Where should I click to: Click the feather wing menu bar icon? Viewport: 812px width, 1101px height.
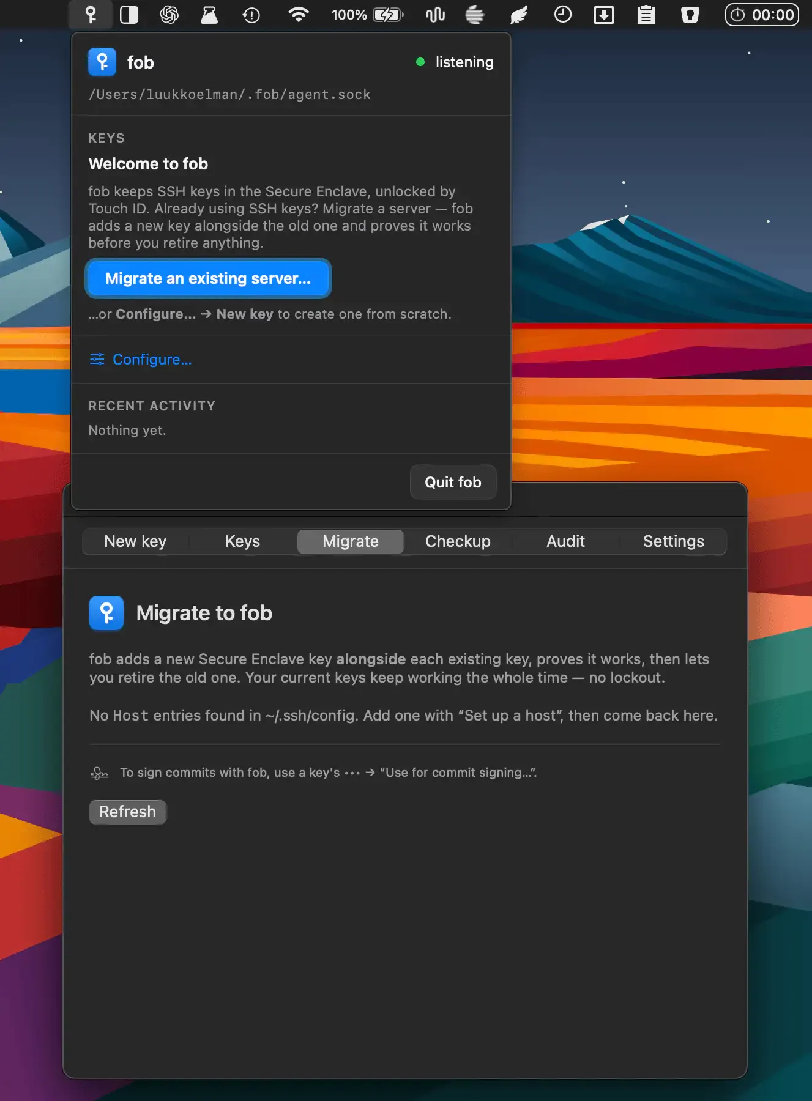tap(519, 15)
